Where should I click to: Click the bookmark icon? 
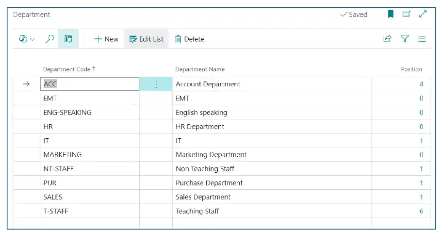pyautogui.click(x=391, y=15)
